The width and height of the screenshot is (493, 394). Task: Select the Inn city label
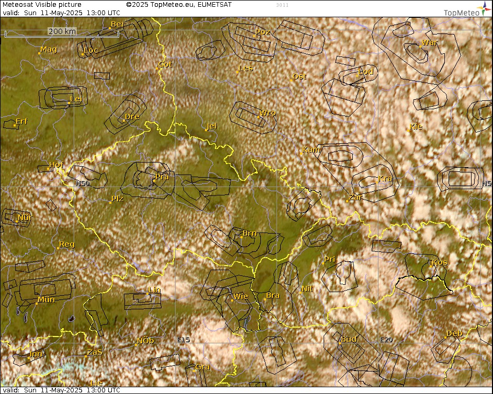tap(36, 354)
